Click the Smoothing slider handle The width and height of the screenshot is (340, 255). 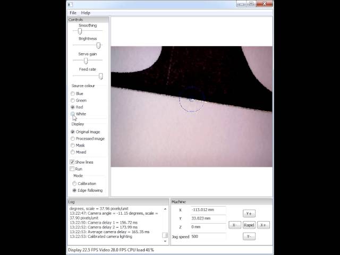(80, 31)
